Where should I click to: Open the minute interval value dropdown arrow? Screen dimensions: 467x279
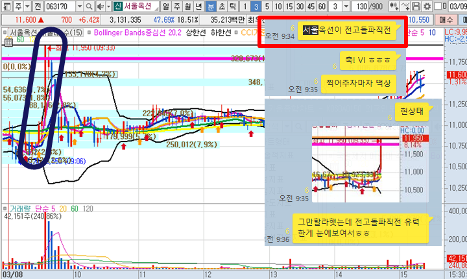click(346, 6)
